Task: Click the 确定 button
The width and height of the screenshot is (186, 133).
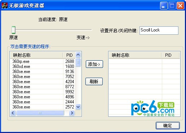Action: tap(168, 126)
